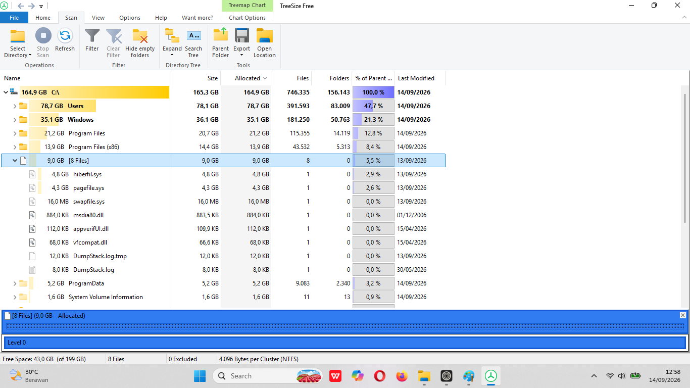Close the treemap chart panel
The image size is (690, 388).
point(683,315)
